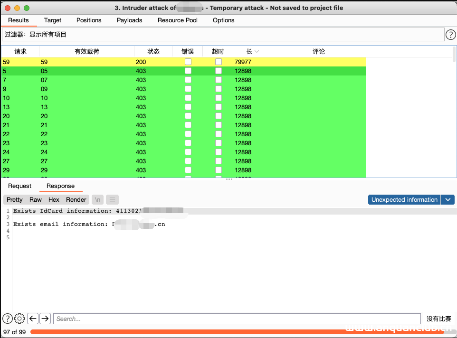Open the Positions tab
The width and height of the screenshot is (457, 338).
pos(89,20)
